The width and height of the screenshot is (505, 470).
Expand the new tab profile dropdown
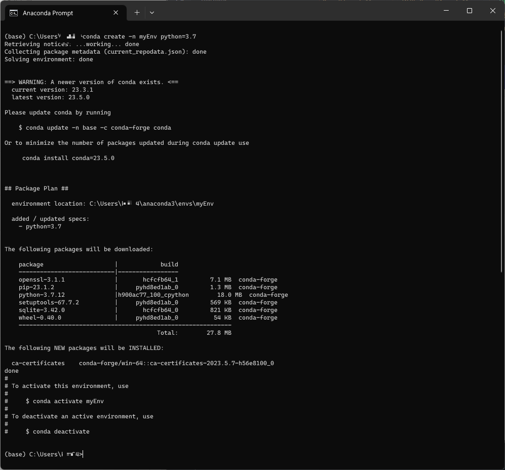click(152, 13)
